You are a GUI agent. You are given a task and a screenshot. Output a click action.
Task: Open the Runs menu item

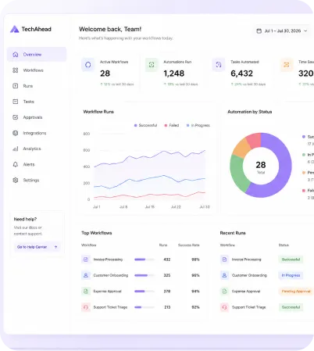coord(37,86)
